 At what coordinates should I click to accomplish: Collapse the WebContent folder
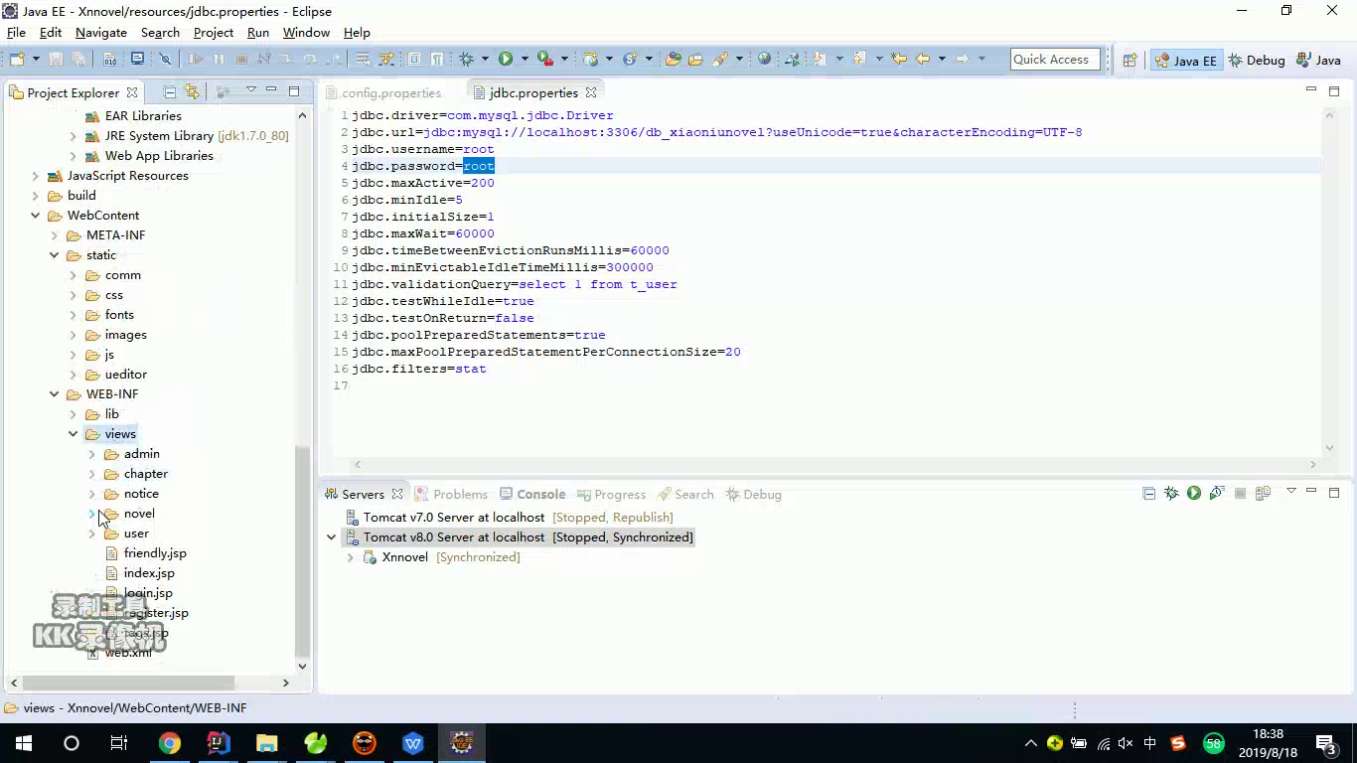click(x=36, y=216)
